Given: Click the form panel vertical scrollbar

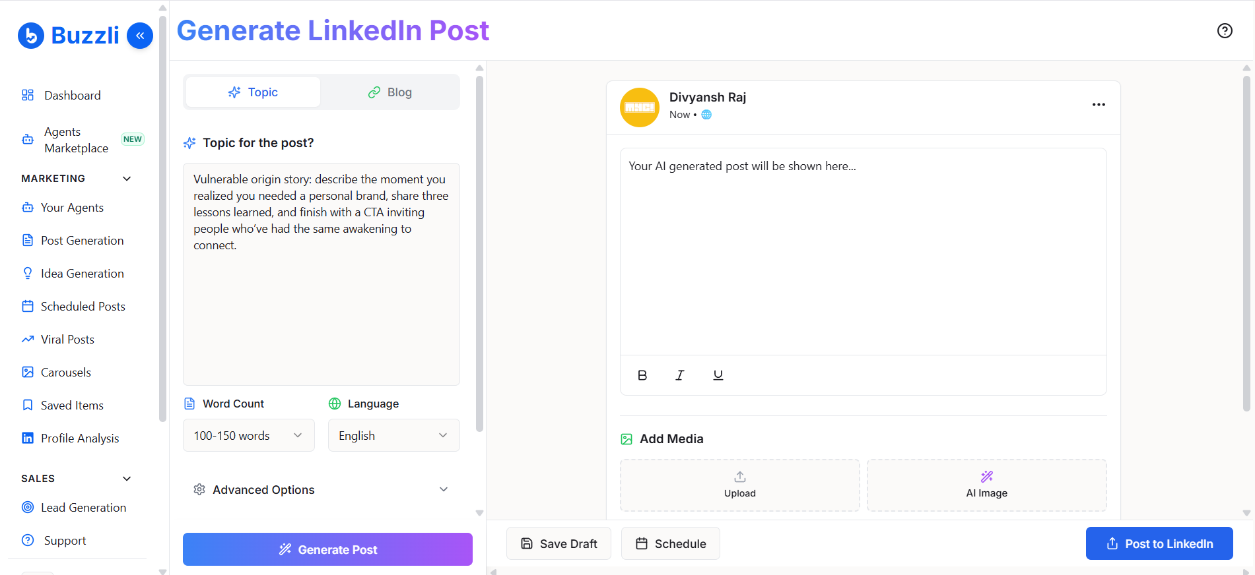Looking at the screenshot, I should pos(479,254).
